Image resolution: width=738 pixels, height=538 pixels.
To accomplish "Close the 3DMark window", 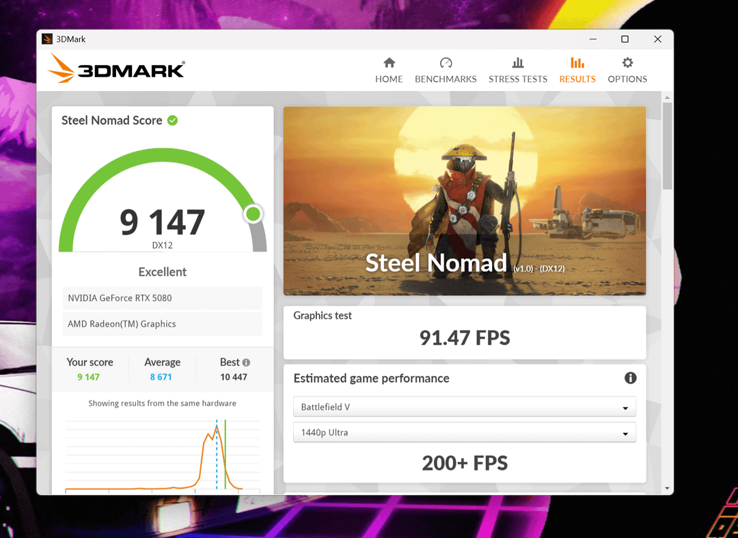I will 657,39.
